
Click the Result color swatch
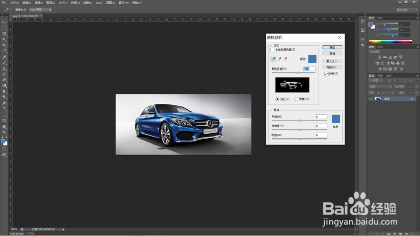(336, 119)
